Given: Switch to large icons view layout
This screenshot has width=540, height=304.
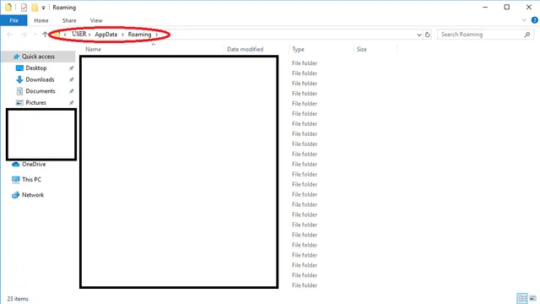Looking at the screenshot, I should 532,298.
